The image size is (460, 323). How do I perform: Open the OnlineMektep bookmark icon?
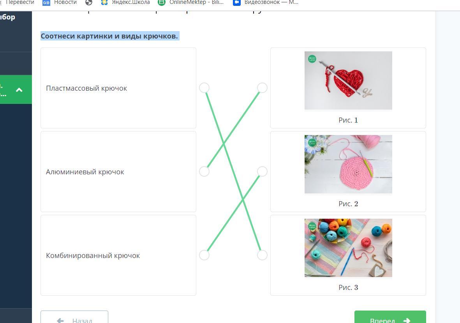[x=161, y=2]
